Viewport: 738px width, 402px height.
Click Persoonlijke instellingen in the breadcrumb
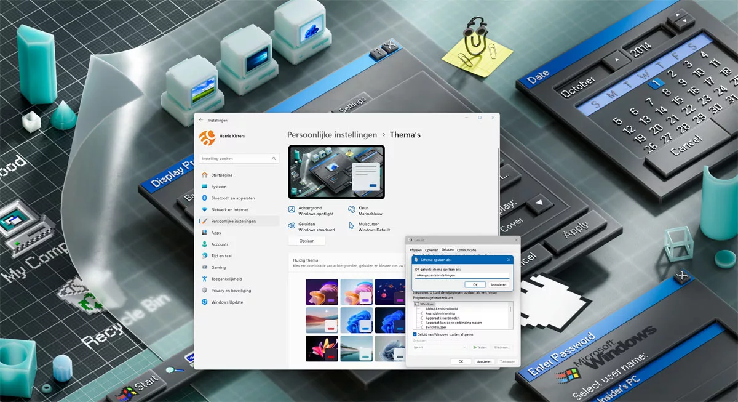point(332,134)
